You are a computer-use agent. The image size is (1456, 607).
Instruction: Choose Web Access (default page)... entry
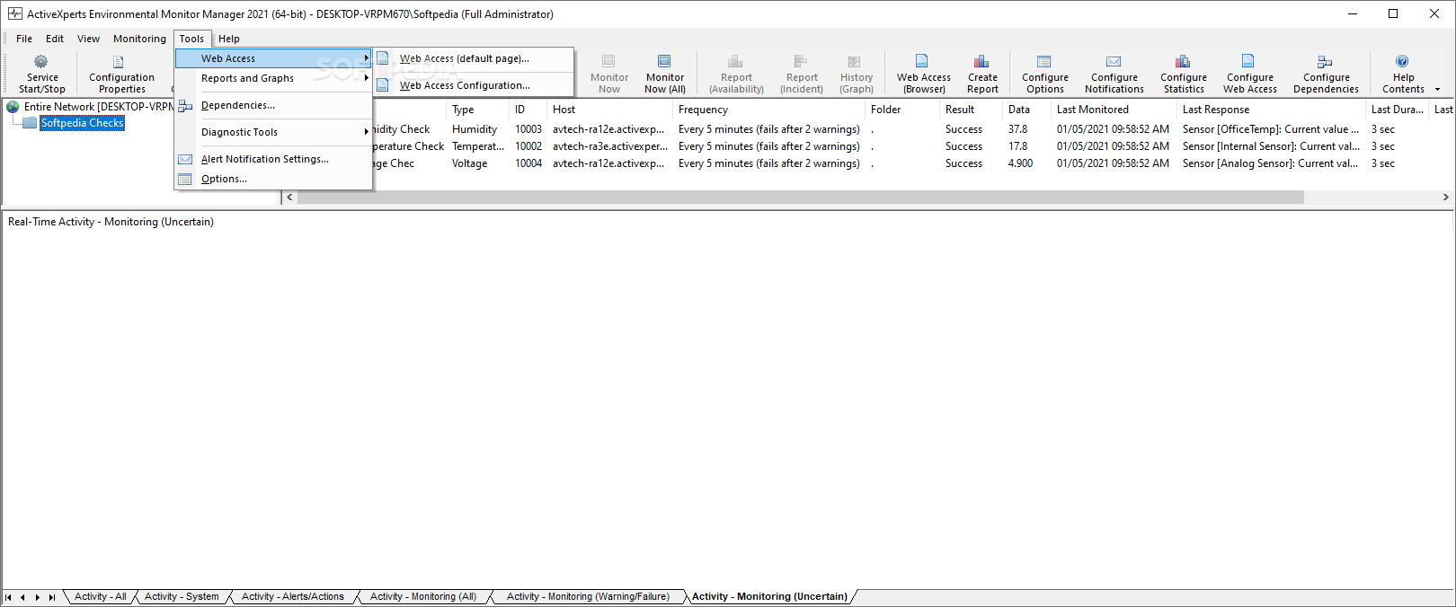(x=473, y=58)
